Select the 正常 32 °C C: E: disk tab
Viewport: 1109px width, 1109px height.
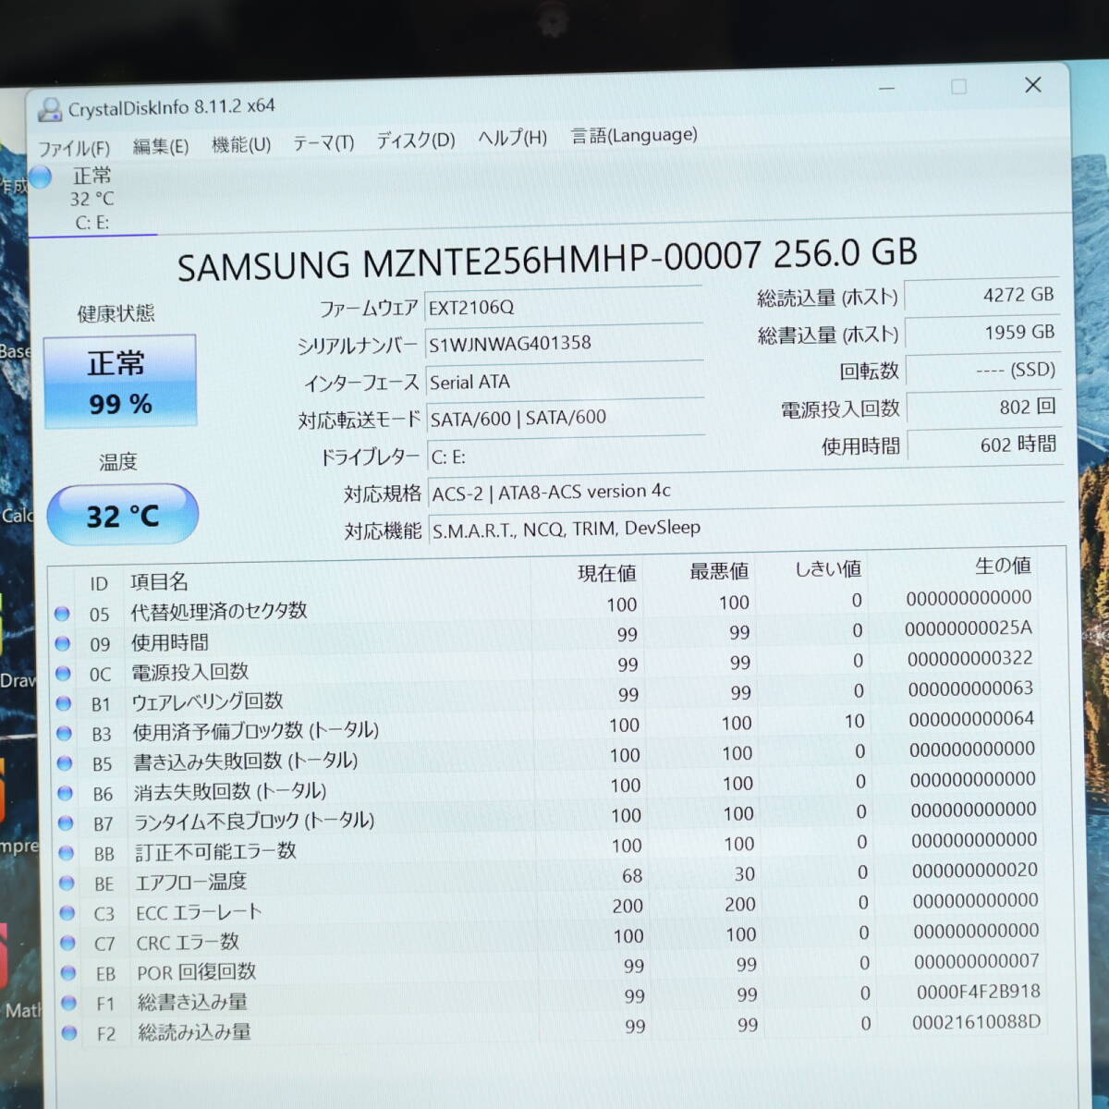coord(92,199)
